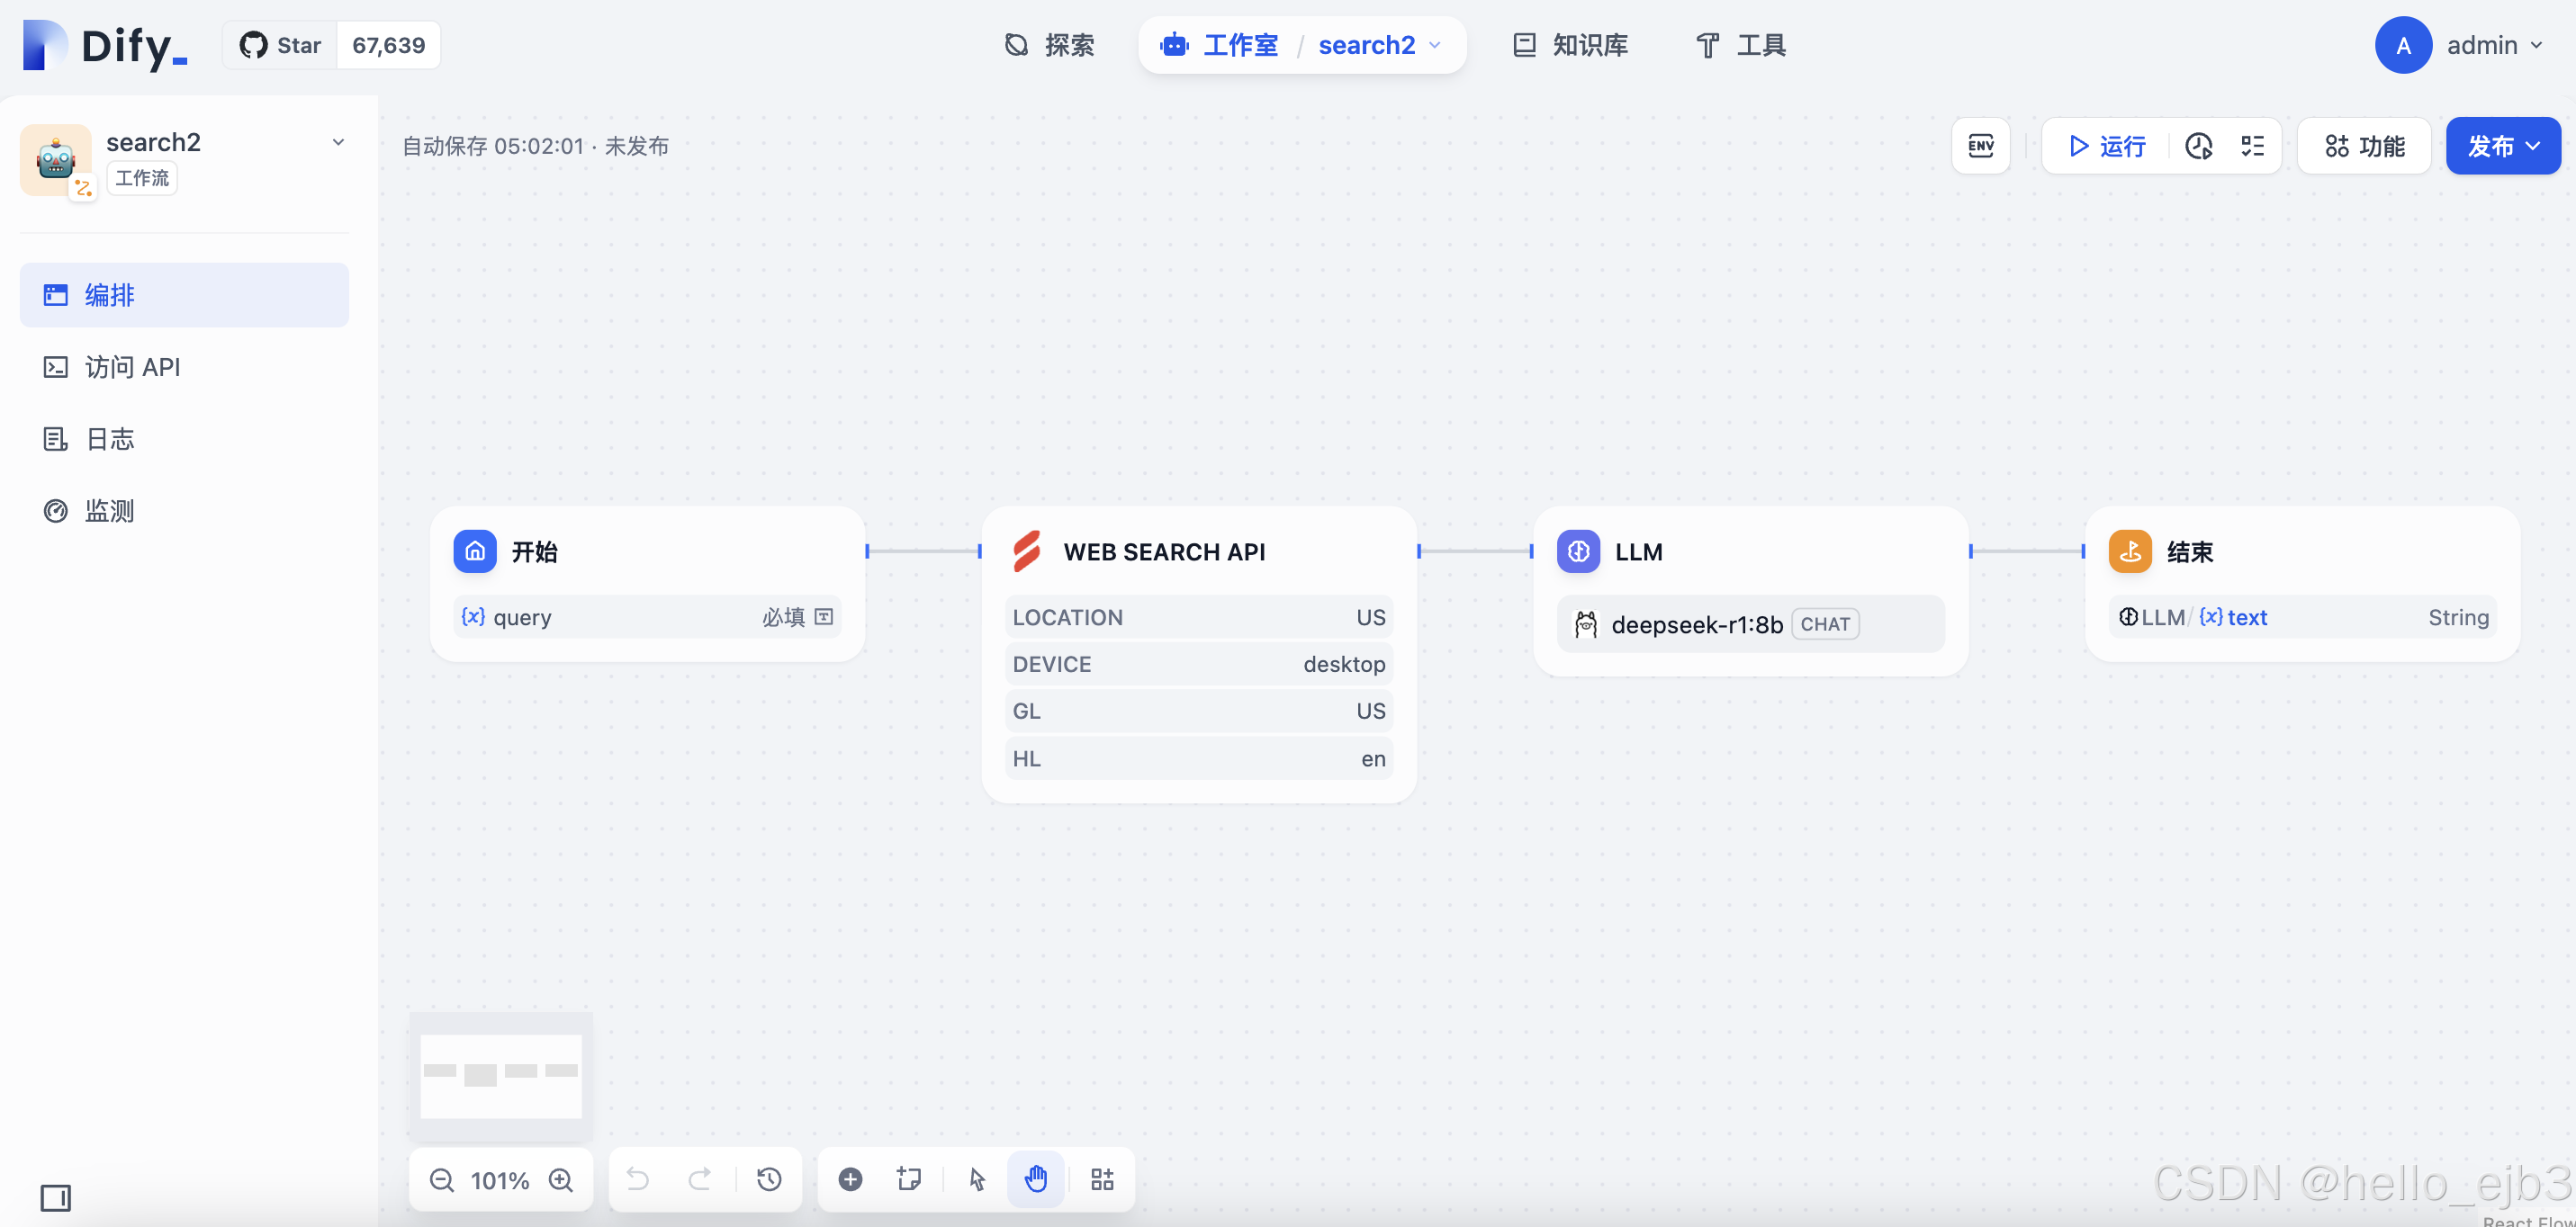Image resolution: width=2576 pixels, height=1227 pixels.
Task: Collapse the left sidebar panel
Action: point(56,1197)
